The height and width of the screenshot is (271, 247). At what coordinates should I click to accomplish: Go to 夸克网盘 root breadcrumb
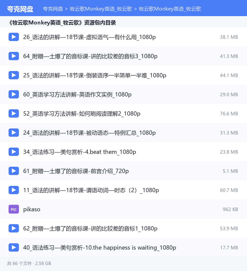(x=53, y=9)
